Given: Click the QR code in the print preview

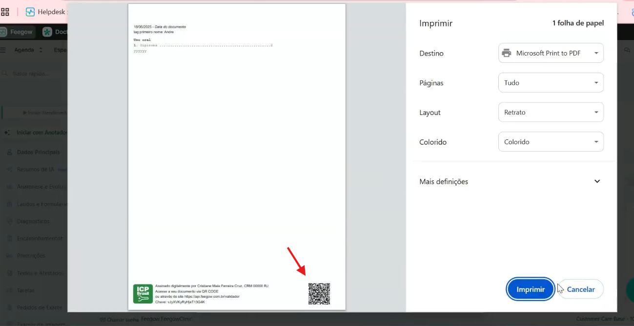Looking at the screenshot, I should [319, 293].
